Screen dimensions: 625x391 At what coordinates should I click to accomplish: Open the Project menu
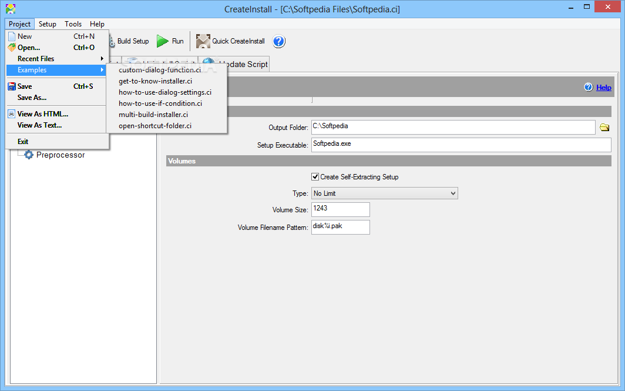(x=19, y=24)
